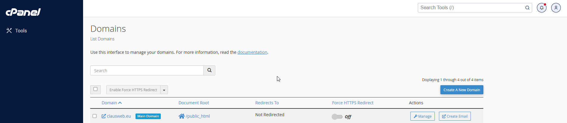Tick the select-all domains checkbox
The width and height of the screenshot is (567, 123).
(95, 89)
